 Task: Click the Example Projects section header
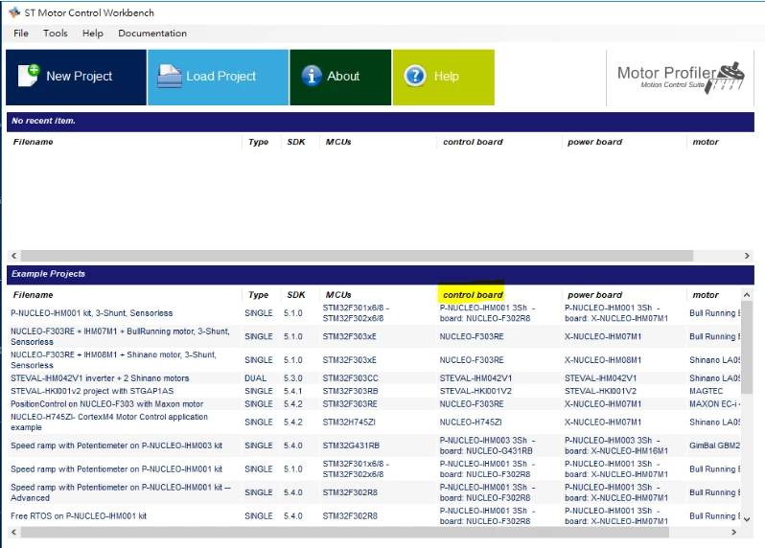tap(381, 274)
